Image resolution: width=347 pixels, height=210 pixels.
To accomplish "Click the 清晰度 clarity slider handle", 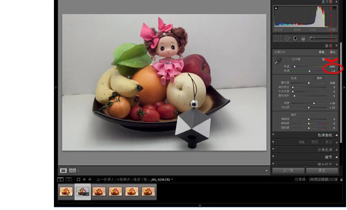I will tap(309, 119).
